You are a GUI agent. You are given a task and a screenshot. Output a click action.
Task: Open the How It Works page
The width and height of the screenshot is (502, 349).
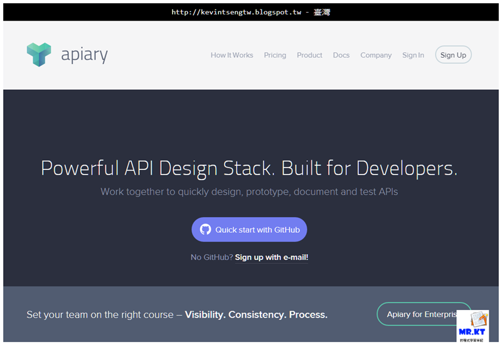(232, 55)
